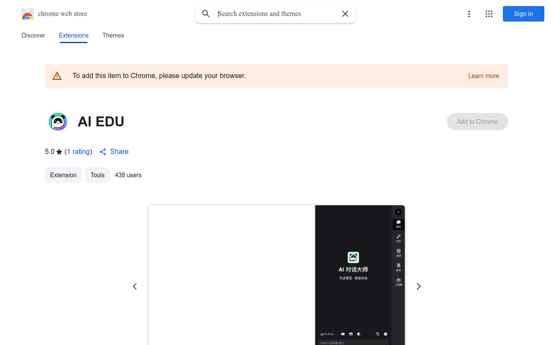The height and width of the screenshot is (345, 553).
Task: Open the 1 rating link
Action: pos(78,152)
